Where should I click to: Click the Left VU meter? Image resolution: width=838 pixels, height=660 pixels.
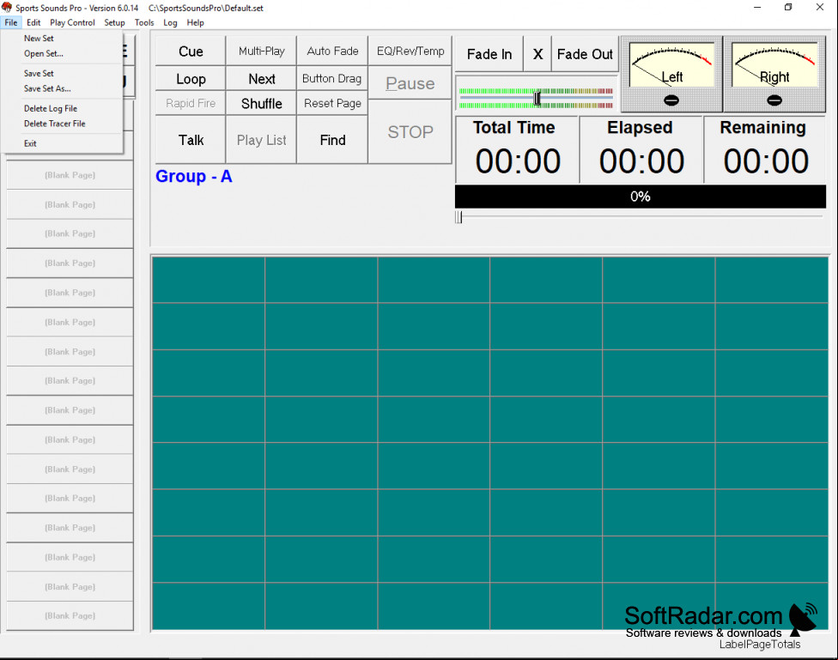point(671,64)
